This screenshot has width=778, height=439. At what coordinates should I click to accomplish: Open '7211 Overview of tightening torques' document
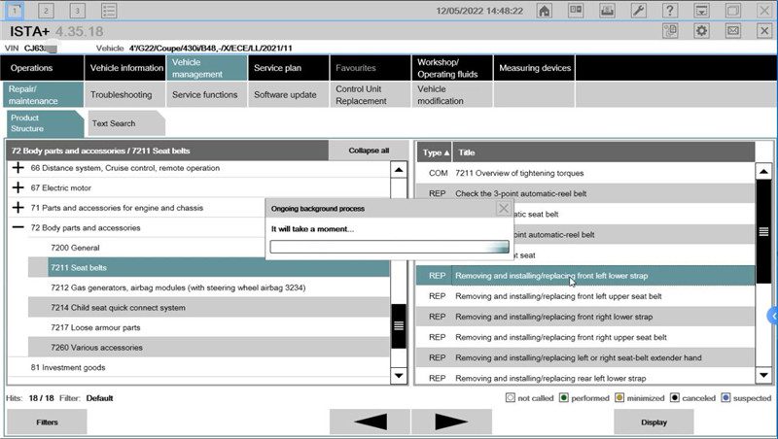585,173
